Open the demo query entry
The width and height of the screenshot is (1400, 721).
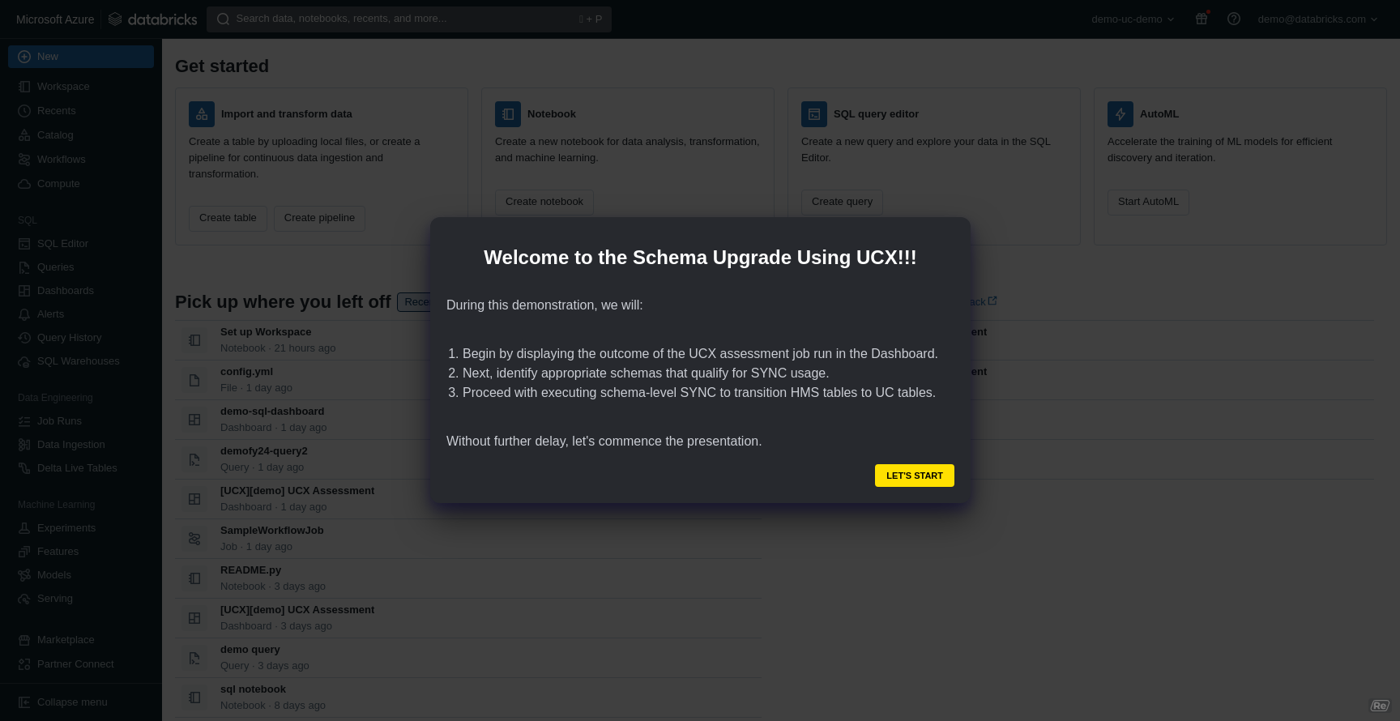468,658
